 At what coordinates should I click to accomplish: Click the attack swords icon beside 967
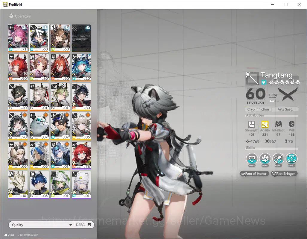tap(267, 141)
